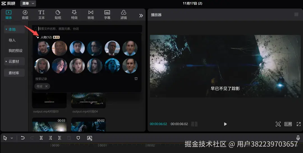Collapse the 本地 local section
303x153 pixels.
(x=14, y=29)
